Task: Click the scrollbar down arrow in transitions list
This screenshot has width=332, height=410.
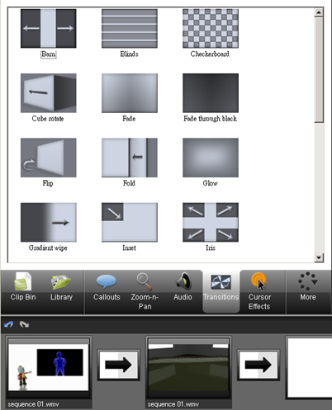Action: click(x=319, y=257)
